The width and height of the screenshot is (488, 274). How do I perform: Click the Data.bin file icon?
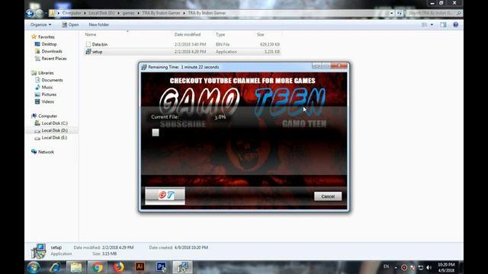coord(88,44)
